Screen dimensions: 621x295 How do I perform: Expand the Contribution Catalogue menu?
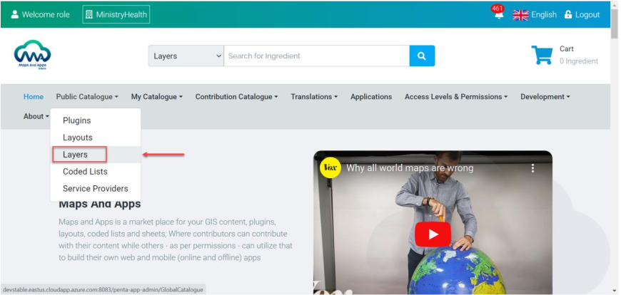pyautogui.click(x=236, y=97)
